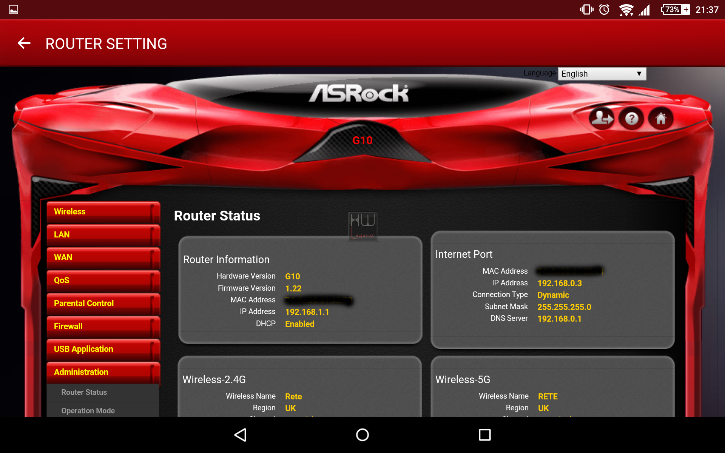
Task: Collapse the Administration menu
Action: (103, 372)
